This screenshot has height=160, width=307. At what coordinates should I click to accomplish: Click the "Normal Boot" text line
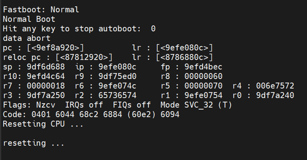click(x=29, y=19)
